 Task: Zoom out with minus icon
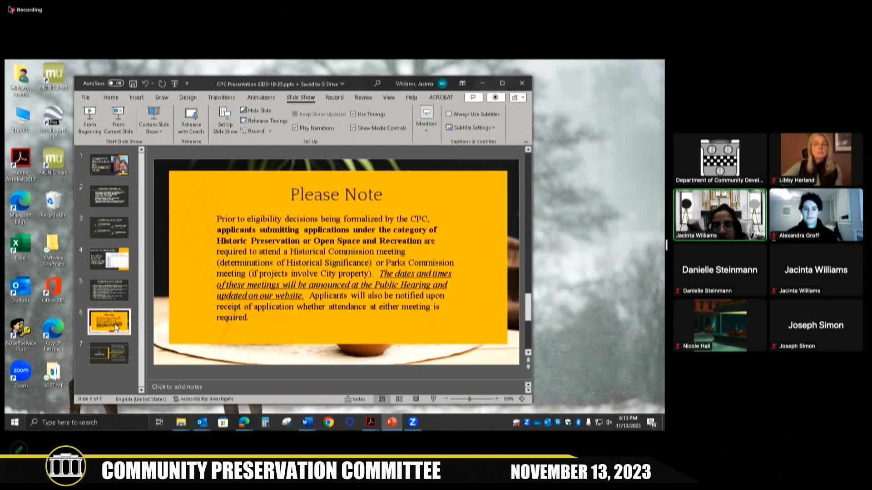point(446,399)
